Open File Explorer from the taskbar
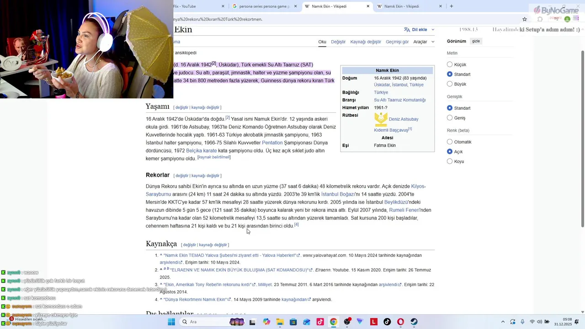Image resolution: width=585 pixels, height=329 pixels. click(x=280, y=322)
